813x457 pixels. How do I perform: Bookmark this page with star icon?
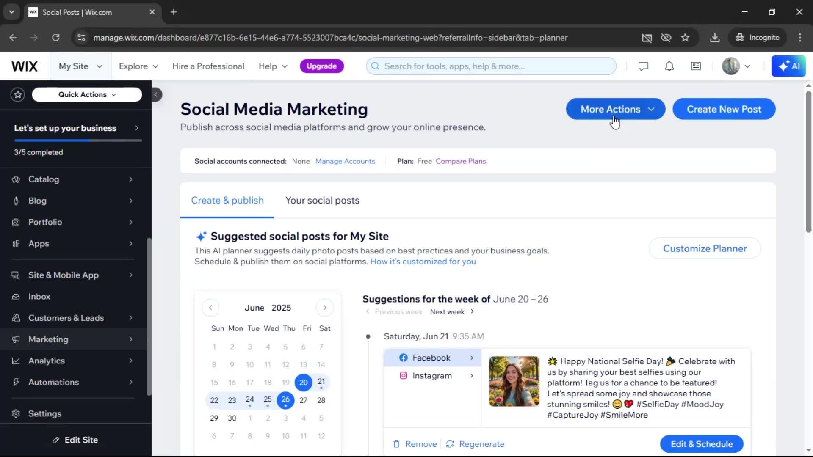coord(685,38)
